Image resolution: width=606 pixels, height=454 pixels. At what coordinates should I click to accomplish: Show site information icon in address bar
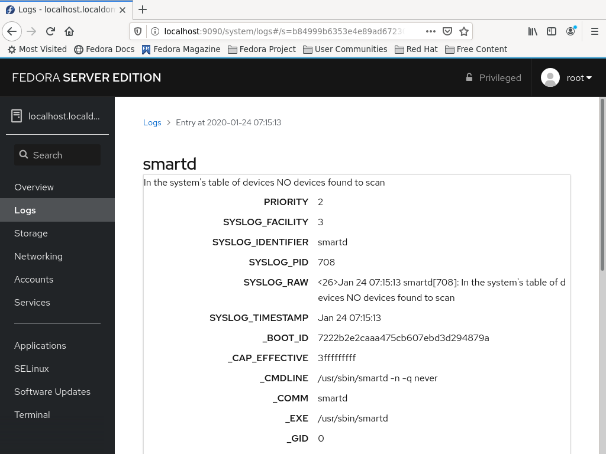click(154, 31)
